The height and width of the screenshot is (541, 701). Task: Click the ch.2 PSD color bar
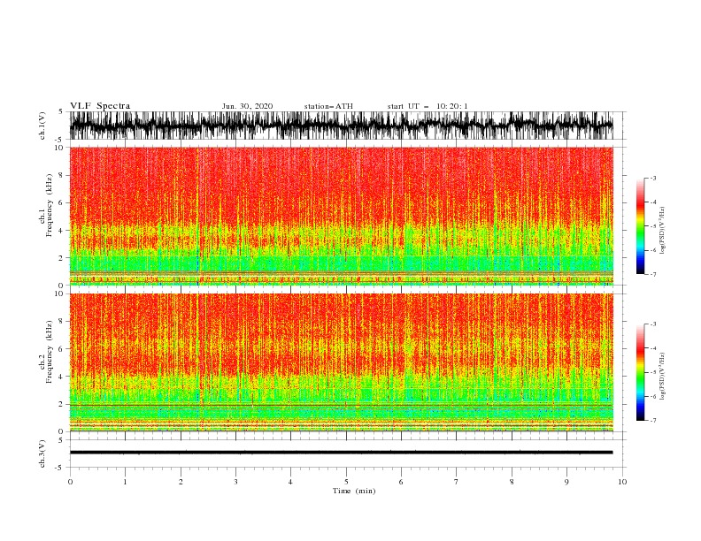click(x=640, y=372)
